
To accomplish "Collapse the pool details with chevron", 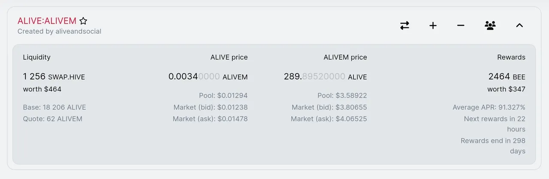I will click(x=519, y=26).
